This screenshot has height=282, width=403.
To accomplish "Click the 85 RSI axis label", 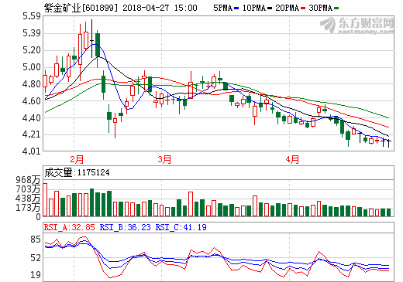I will 36,240.
